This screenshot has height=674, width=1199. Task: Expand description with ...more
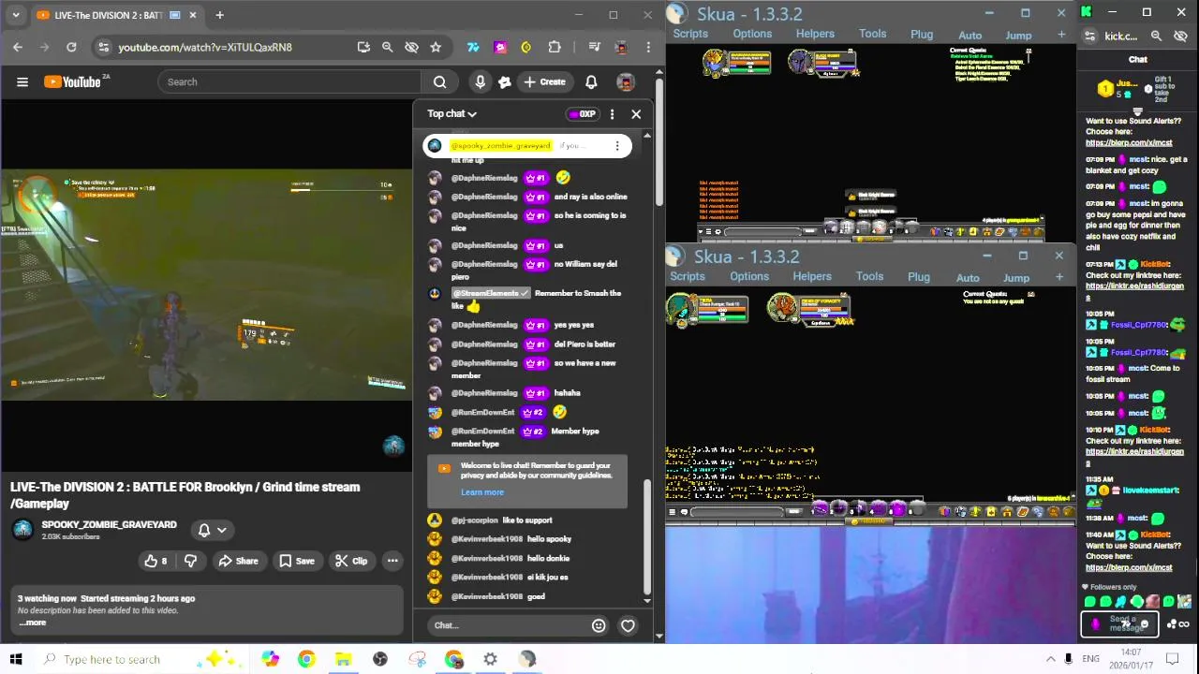(x=33, y=623)
